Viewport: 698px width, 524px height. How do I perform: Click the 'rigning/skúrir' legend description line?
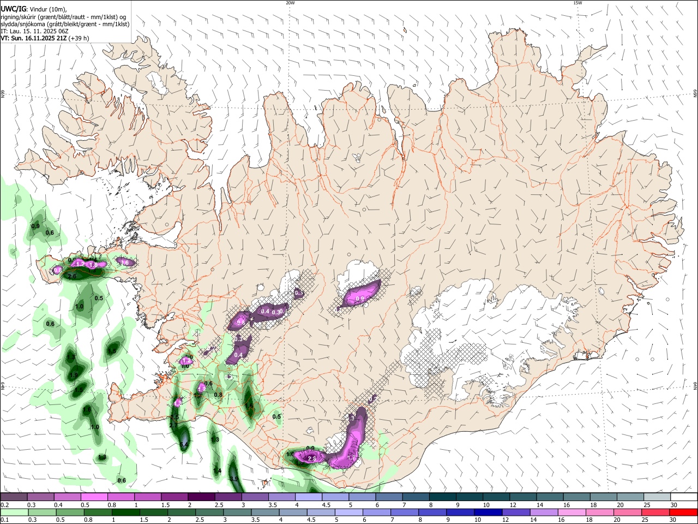pyautogui.click(x=63, y=16)
